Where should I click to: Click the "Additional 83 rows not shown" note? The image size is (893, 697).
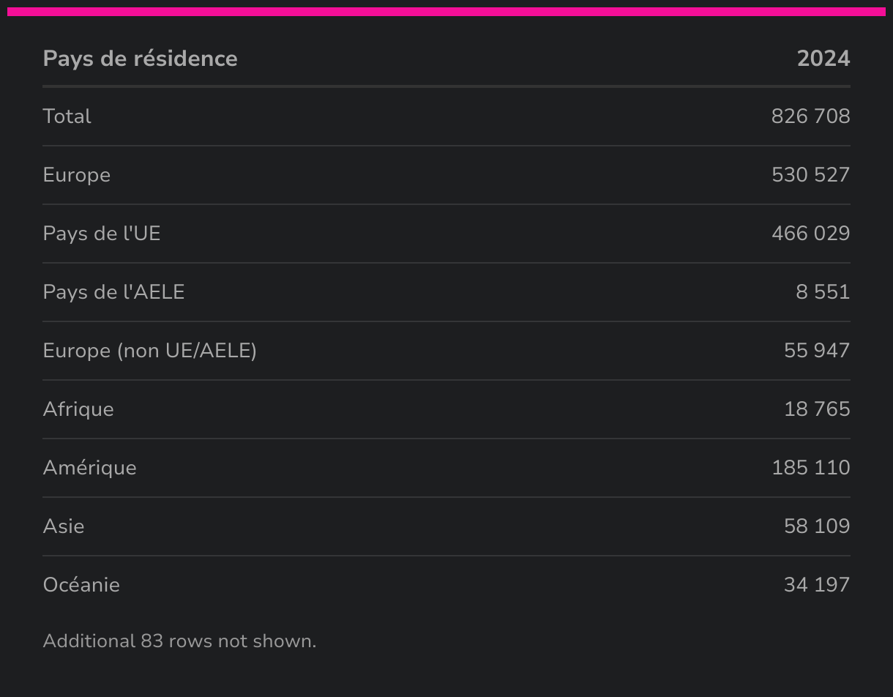[179, 641]
